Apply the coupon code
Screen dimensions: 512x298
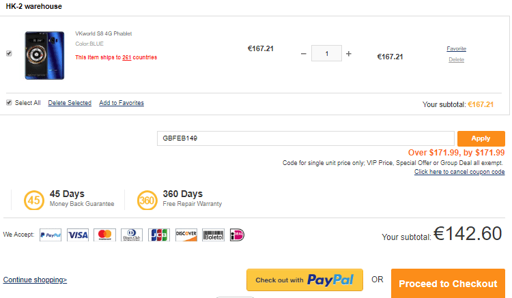481,138
